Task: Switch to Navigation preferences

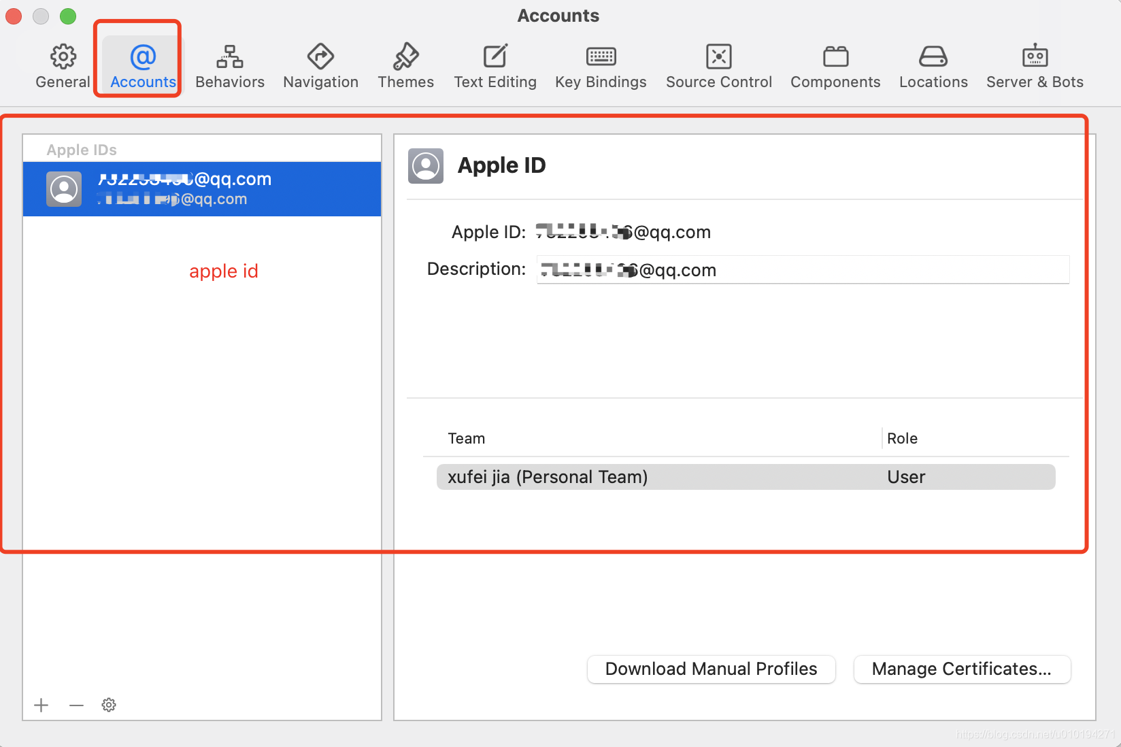Action: pyautogui.click(x=320, y=66)
